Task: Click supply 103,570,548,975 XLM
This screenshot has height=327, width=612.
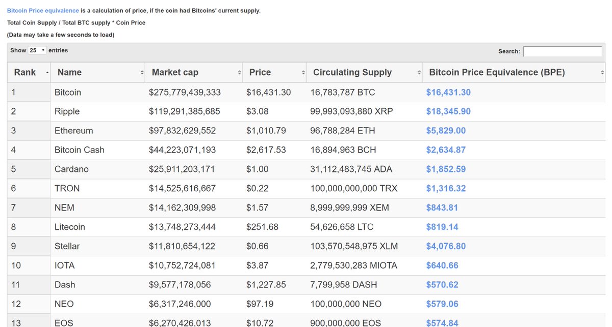Action: click(354, 246)
